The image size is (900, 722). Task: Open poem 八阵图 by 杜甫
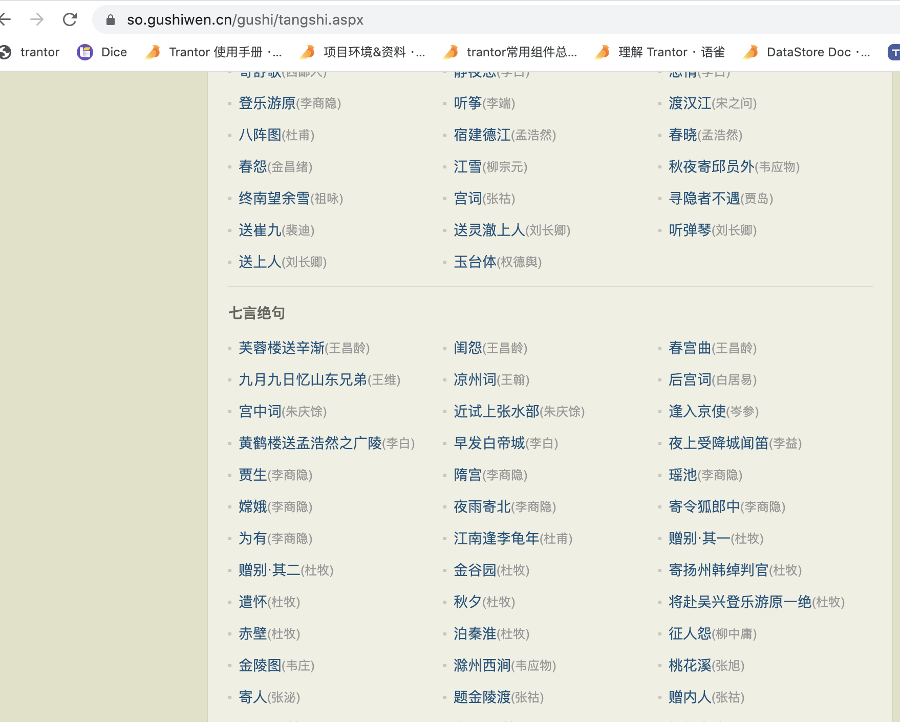point(260,135)
